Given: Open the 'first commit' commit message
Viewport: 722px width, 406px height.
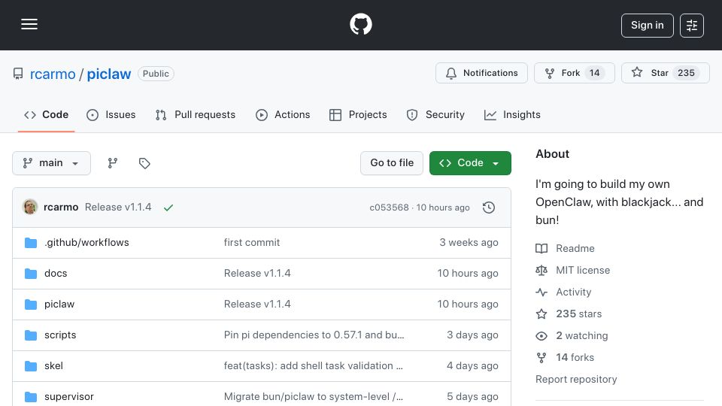Looking at the screenshot, I should point(252,243).
